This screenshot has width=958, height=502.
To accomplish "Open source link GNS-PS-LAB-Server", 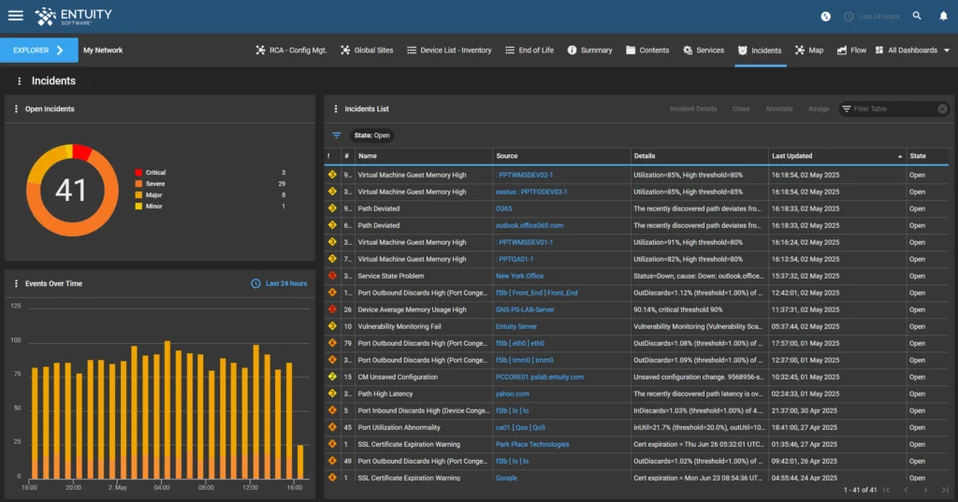I will [525, 309].
